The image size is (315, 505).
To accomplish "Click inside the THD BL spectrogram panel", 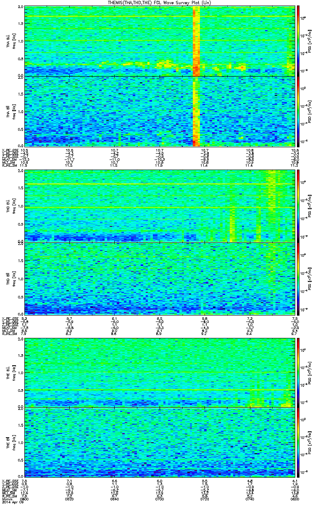I will point(160,206).
